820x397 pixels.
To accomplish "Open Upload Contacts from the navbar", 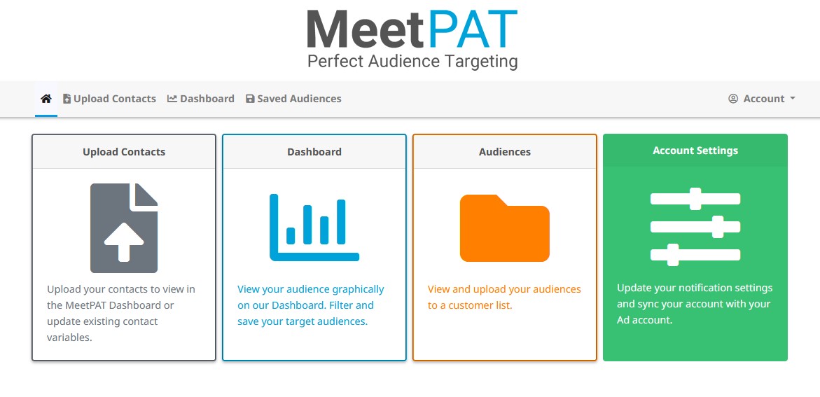I will point(114,99).
